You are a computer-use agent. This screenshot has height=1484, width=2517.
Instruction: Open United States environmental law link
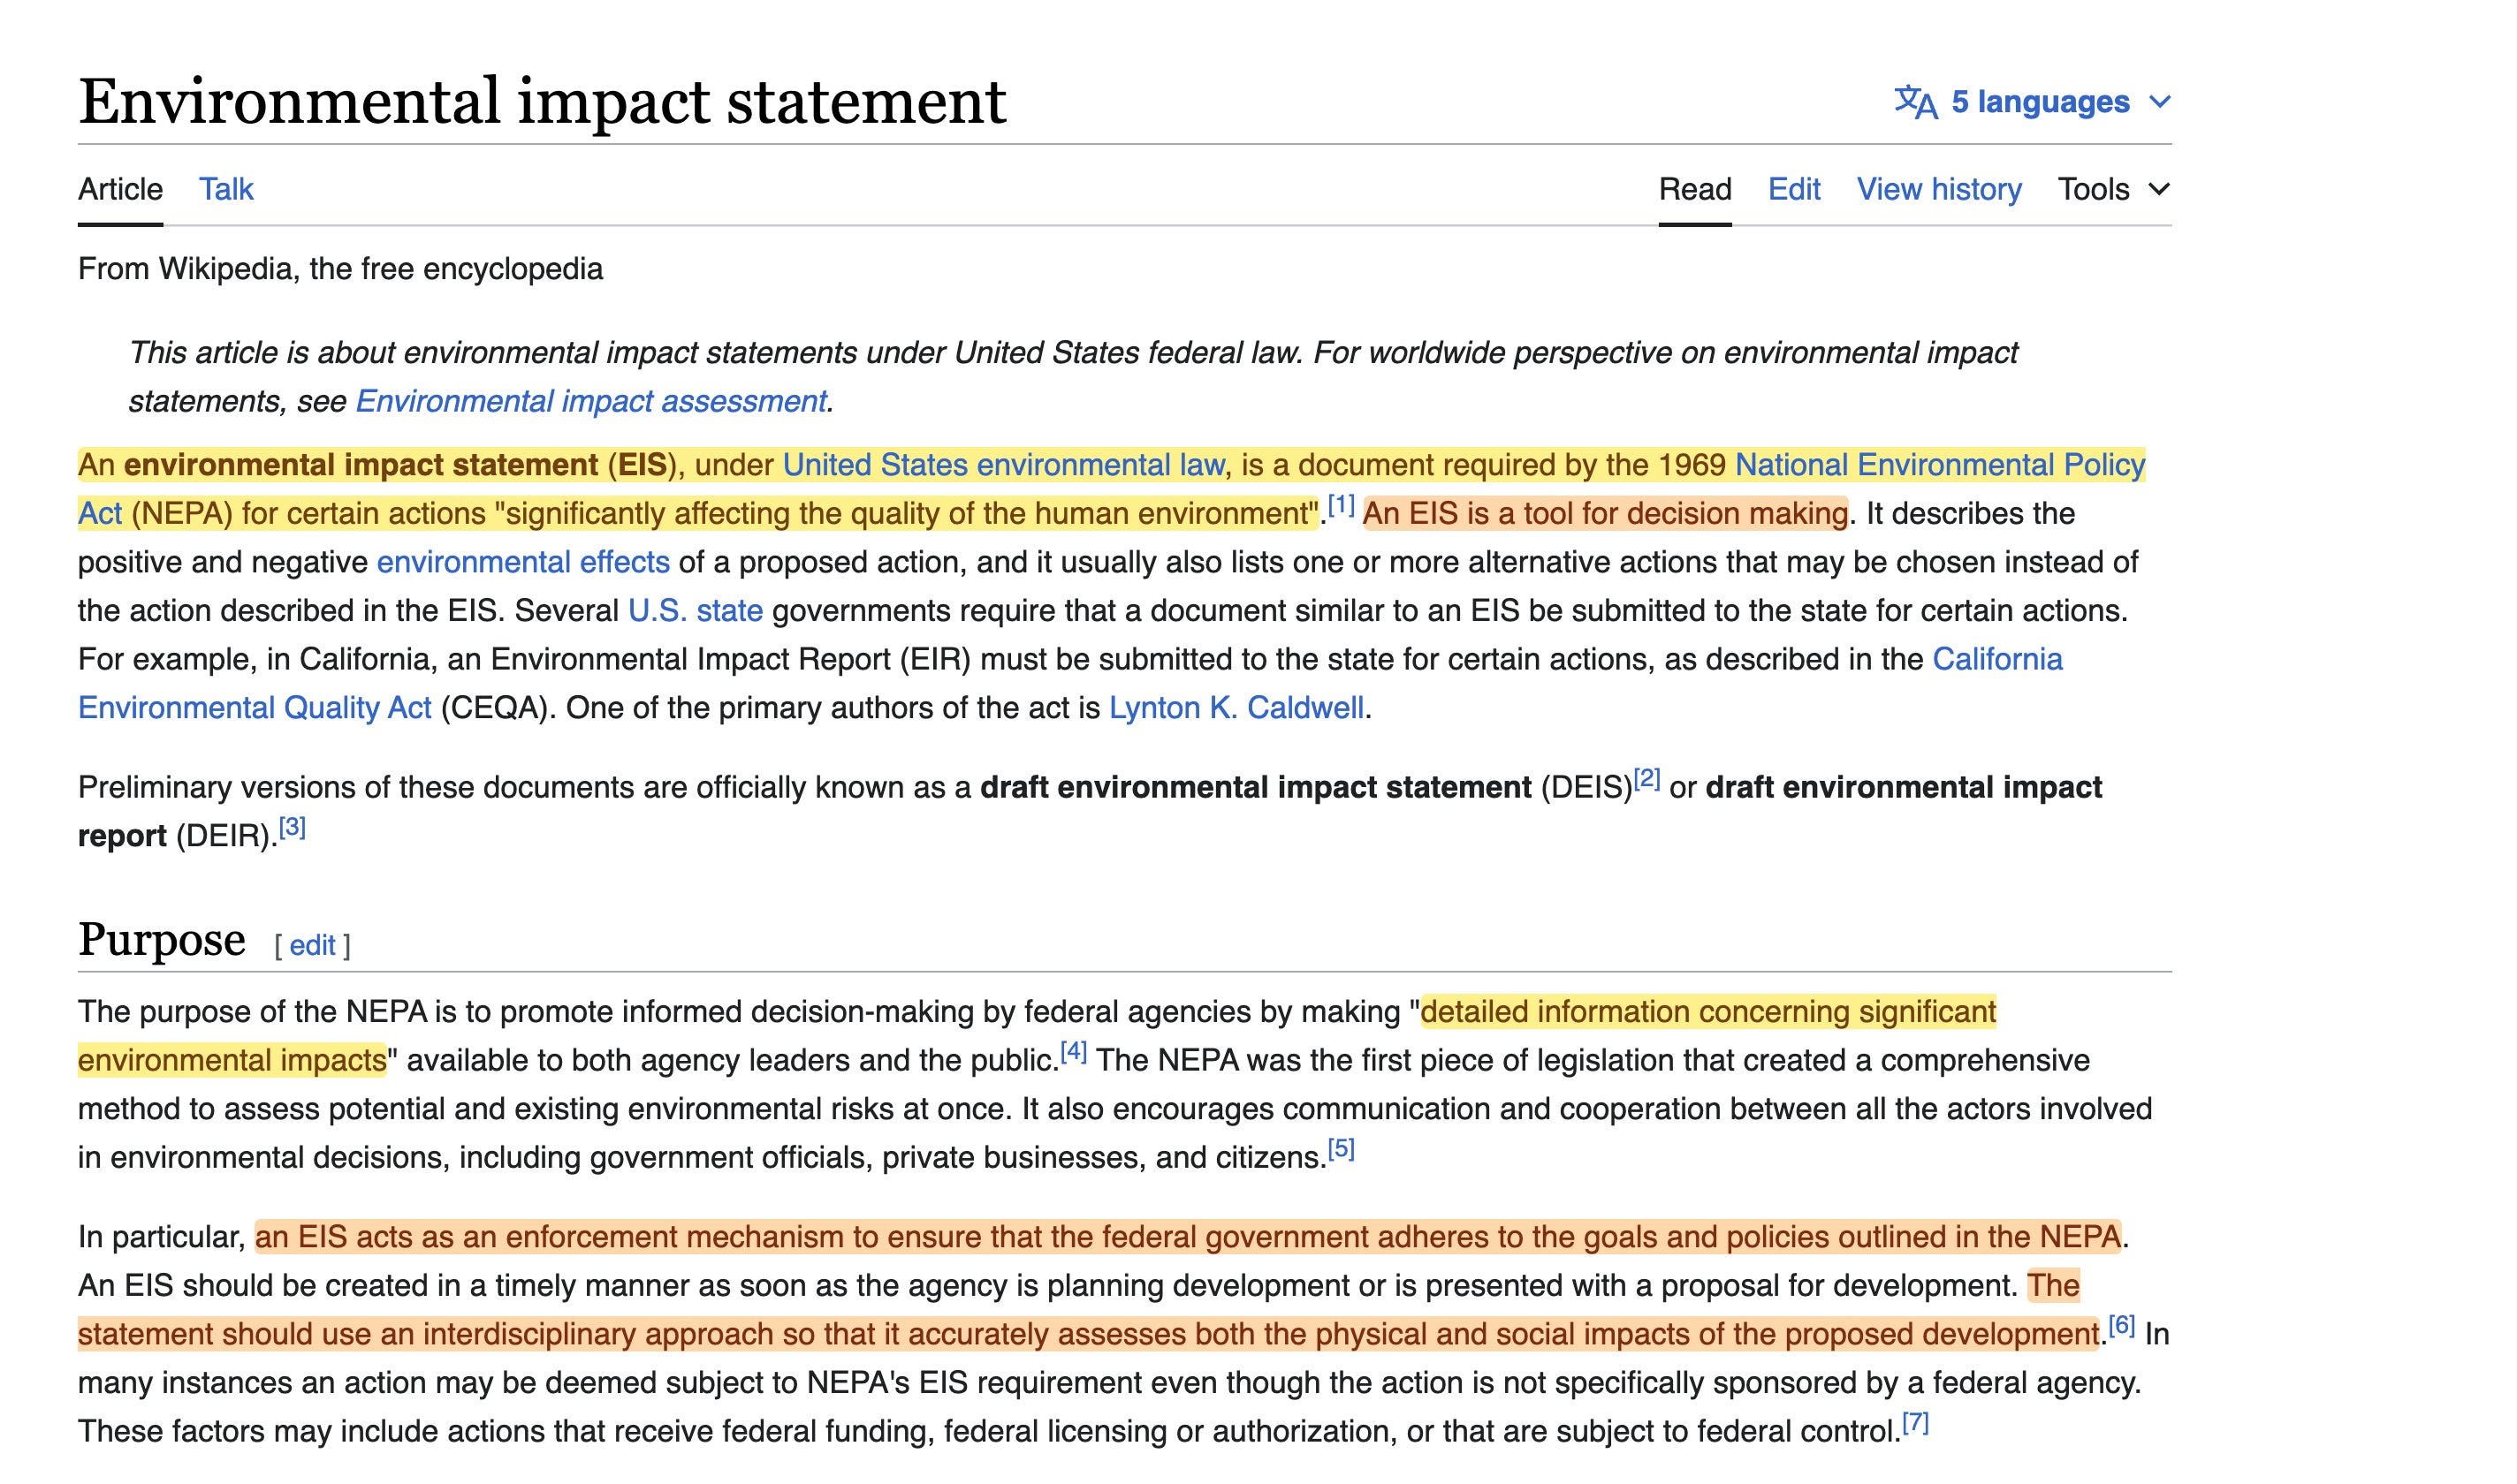tap(1002, 465)
